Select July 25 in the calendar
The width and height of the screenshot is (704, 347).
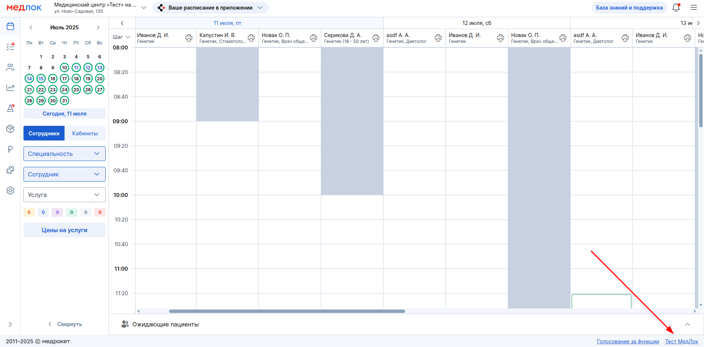76,90
